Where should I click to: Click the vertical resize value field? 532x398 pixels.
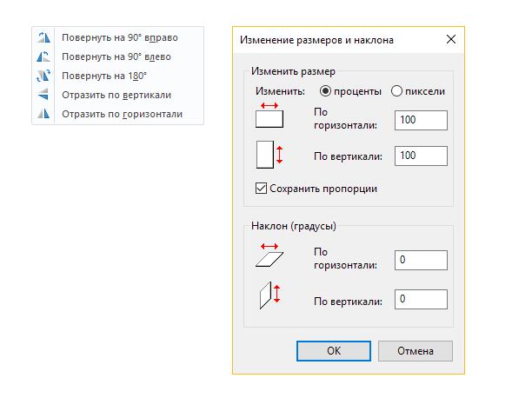coord(421,156)
